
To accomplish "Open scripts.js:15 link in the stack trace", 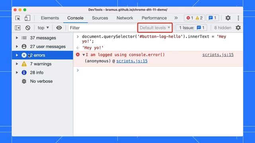I will (x=132, y=61).
